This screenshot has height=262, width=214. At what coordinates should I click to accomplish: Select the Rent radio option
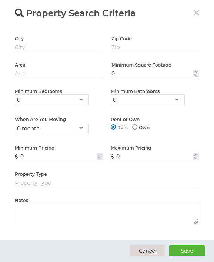pyautogui.click(x=113, y=127)
